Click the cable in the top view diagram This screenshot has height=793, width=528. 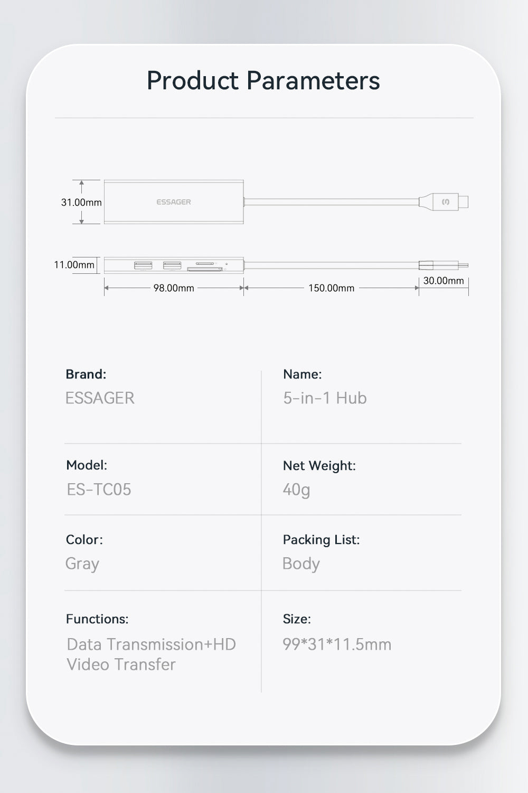coord(331,201)
